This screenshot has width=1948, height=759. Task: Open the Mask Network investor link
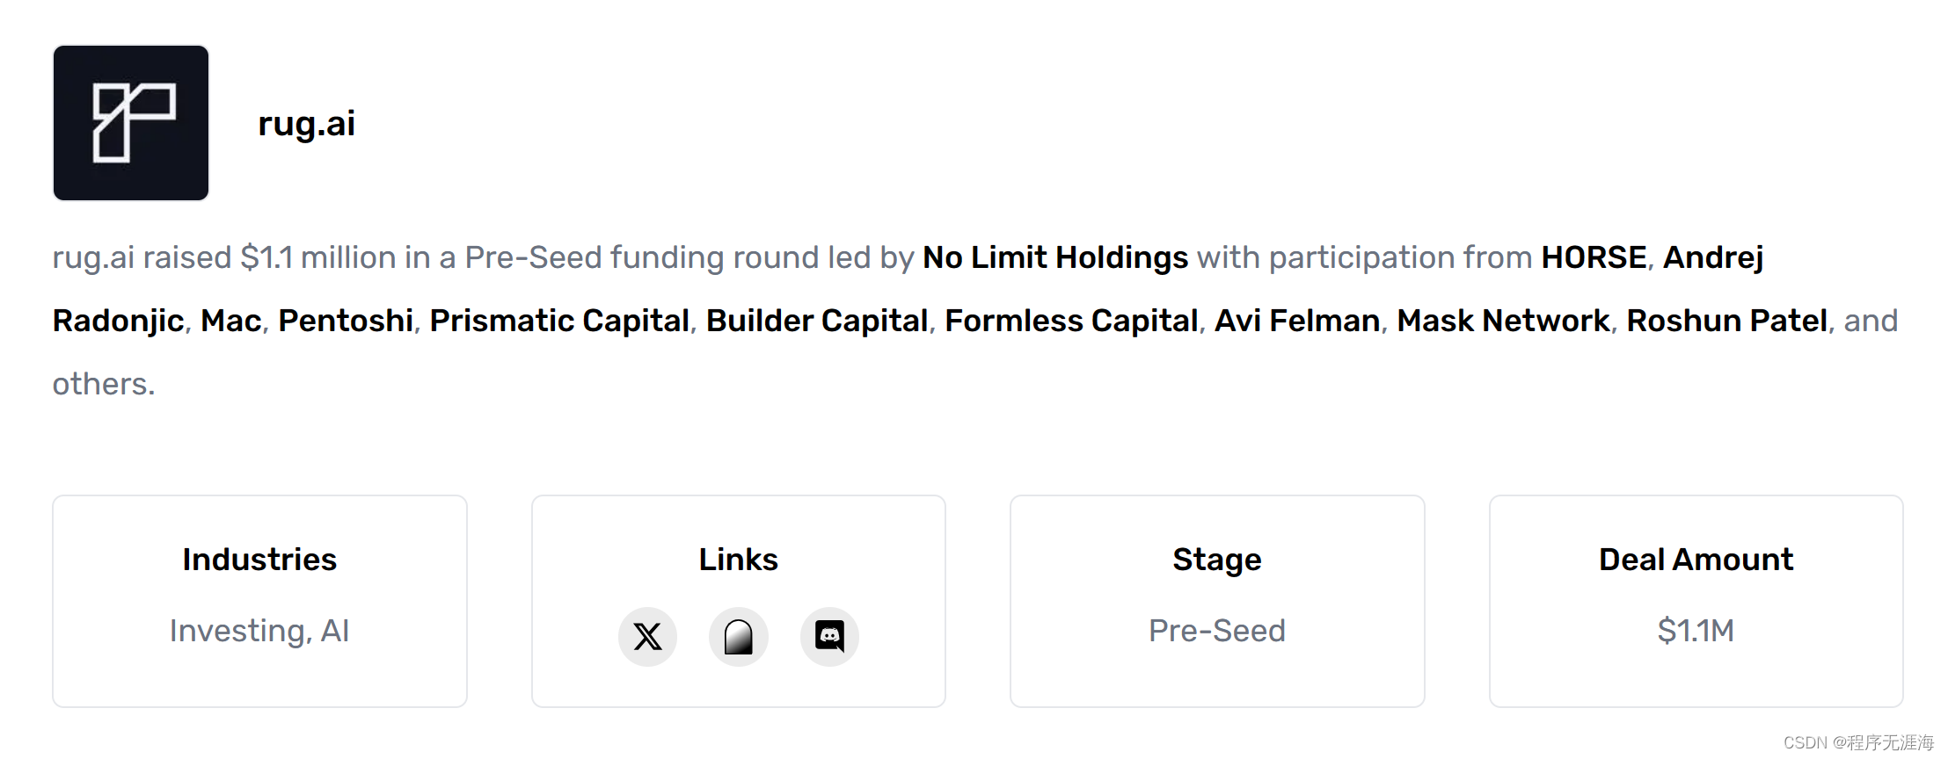pyautogui.click(x=1503, y=321)
